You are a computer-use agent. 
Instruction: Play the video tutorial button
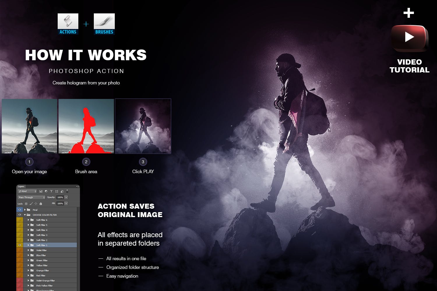(x=409, y=37)
